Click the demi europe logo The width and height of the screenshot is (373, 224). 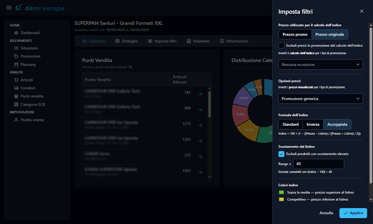tap(40, 8)
